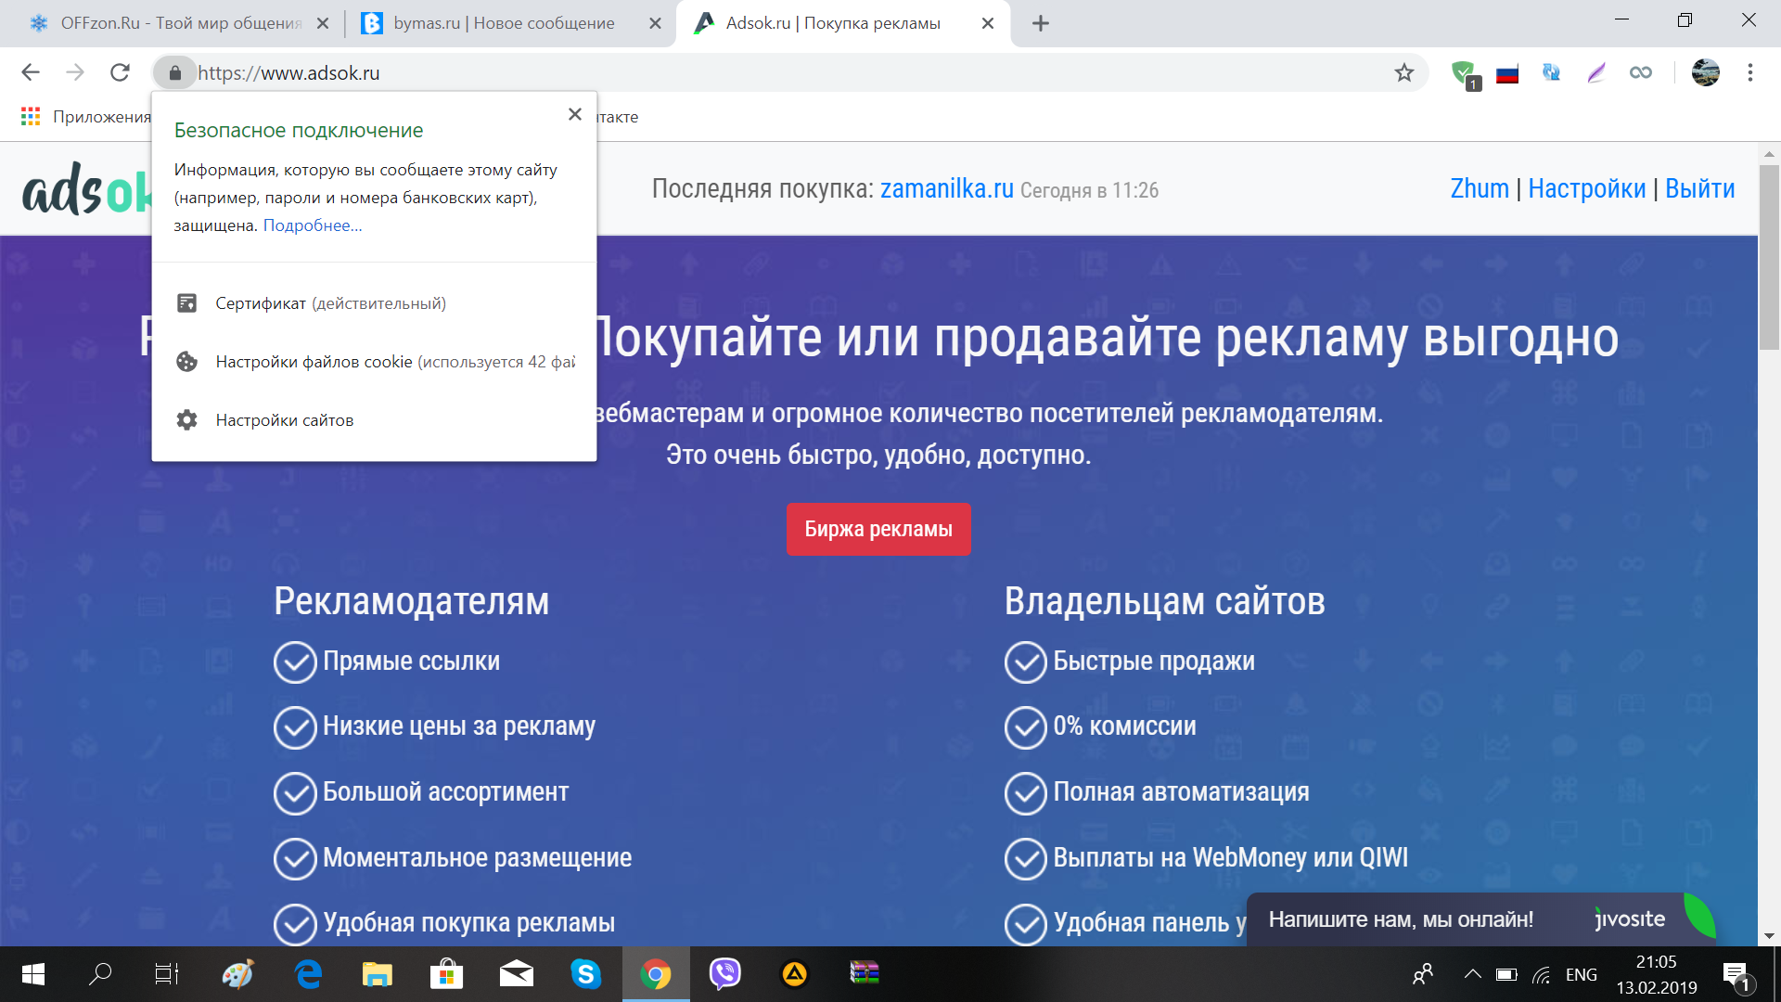Click the Chrome profile avatar
This screenshot has height=1002, width=1781.
point(1705,72)
